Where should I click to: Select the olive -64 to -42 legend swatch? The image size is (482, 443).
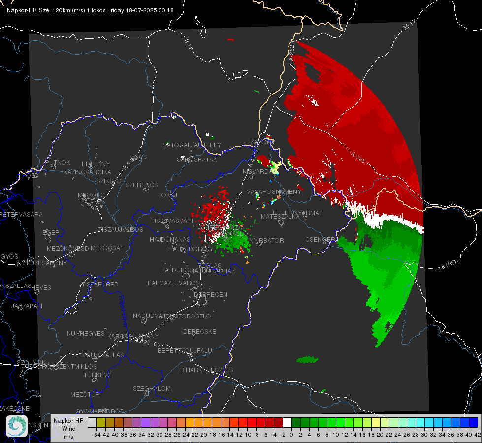coord(101,422)
